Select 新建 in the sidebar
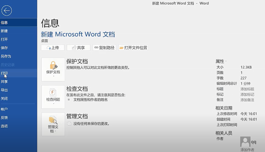Viewport: 265px width, 152px height. pos(19,31)
